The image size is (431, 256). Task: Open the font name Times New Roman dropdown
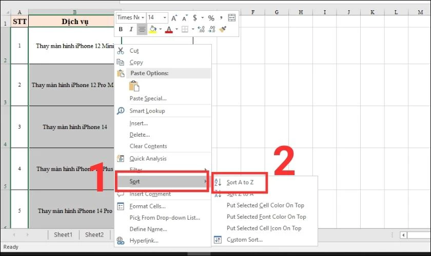[143, 17]
